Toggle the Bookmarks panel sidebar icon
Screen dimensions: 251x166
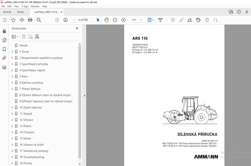click(x=4, y=49)
